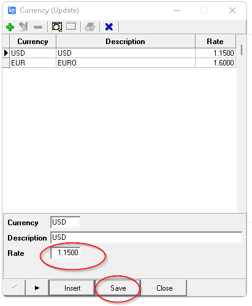The height and width of the screenshot is (306, 252).
Task: Click the printer icon in toolbar
Action: click(x=90, y=27)
